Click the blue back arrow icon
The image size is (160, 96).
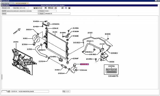pyautogui.click(x=66, y=8)
